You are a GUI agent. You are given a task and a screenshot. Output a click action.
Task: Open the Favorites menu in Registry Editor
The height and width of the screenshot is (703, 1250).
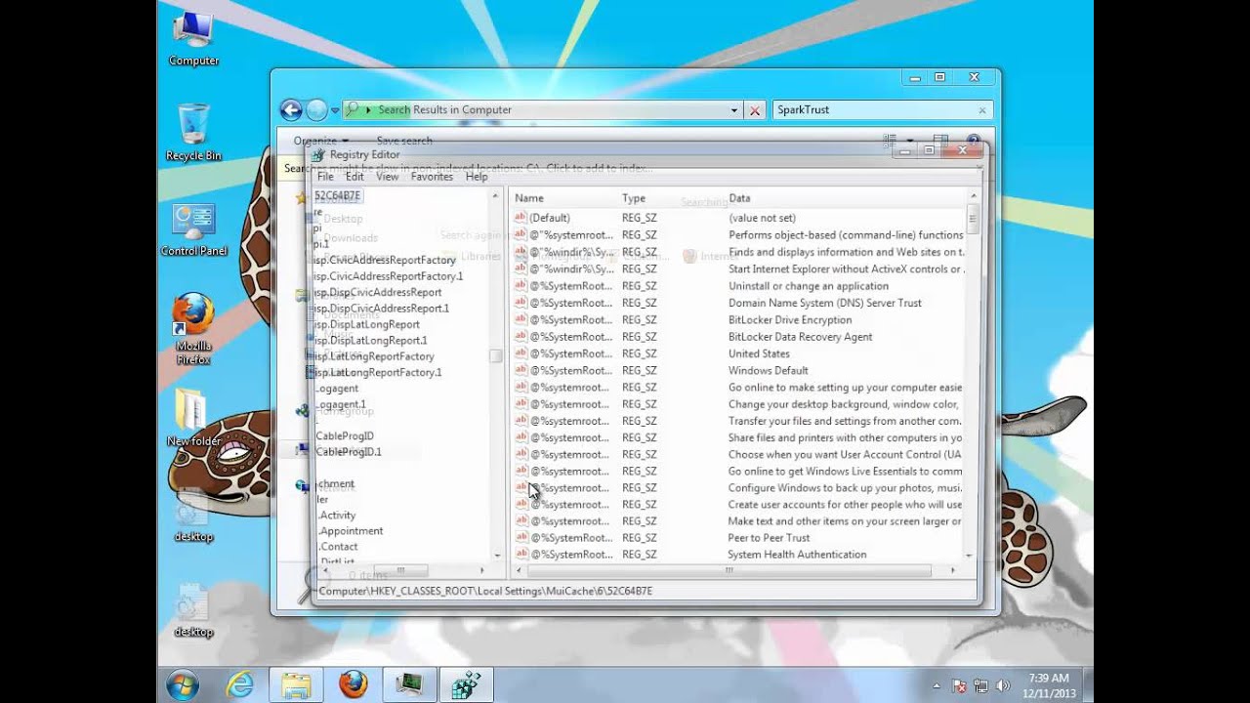click(x=432, y=177)
